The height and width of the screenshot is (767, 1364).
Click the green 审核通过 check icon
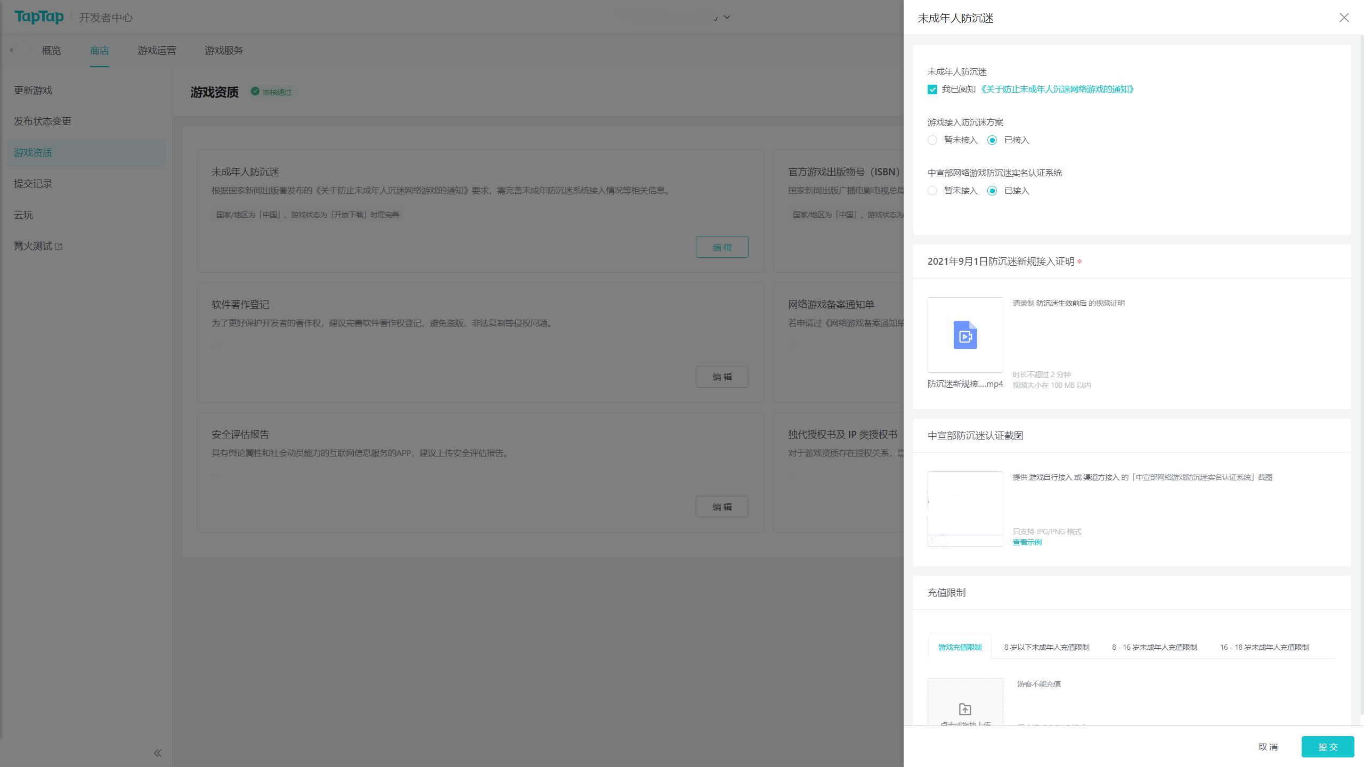pyautogui.click(x=255, y=92)
